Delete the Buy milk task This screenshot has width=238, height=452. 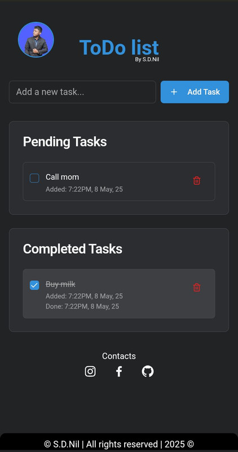click(x=197, y=288)
